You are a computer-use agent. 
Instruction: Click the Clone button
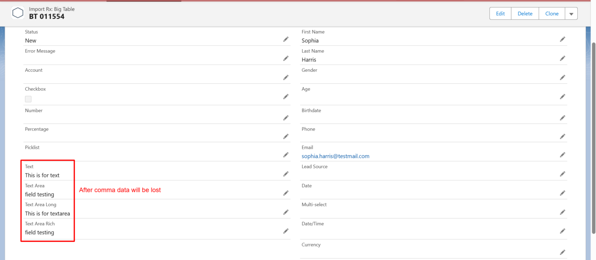coord(552,14)
